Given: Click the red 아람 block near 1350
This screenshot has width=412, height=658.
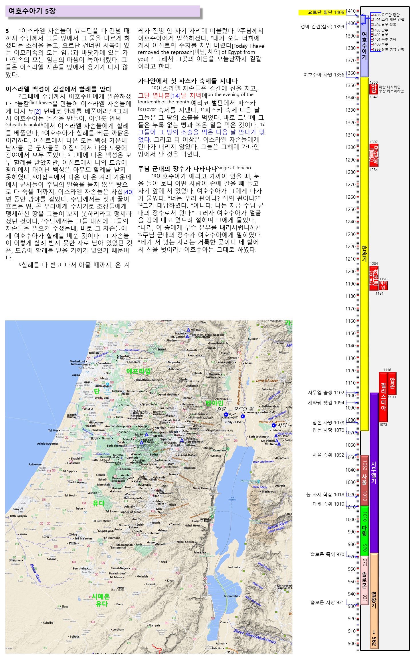Looking at the screenshot, I should [x=374, y=89].
